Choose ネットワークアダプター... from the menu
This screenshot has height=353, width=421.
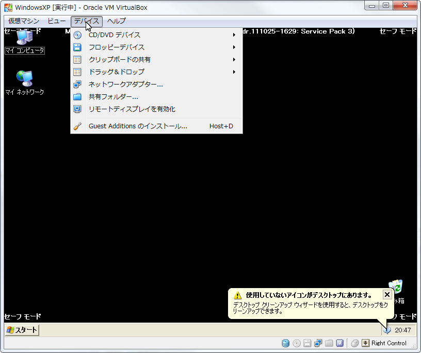pyautogui.click(x=126, y=85)
